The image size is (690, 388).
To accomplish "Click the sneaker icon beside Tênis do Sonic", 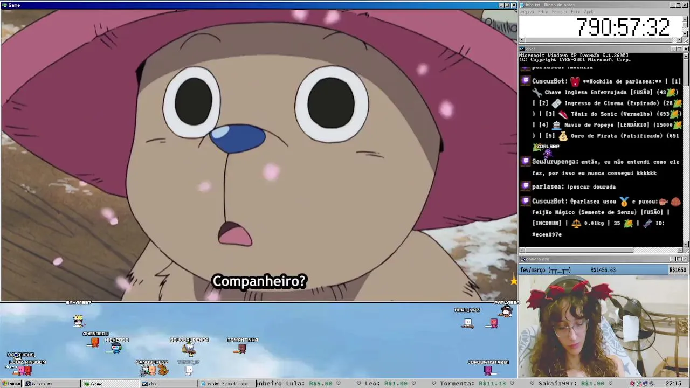I will 563,114.
